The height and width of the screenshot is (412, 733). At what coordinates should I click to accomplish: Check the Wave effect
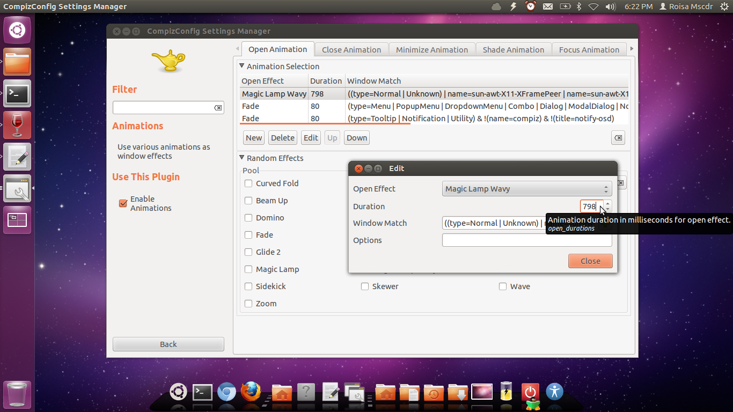503,286
